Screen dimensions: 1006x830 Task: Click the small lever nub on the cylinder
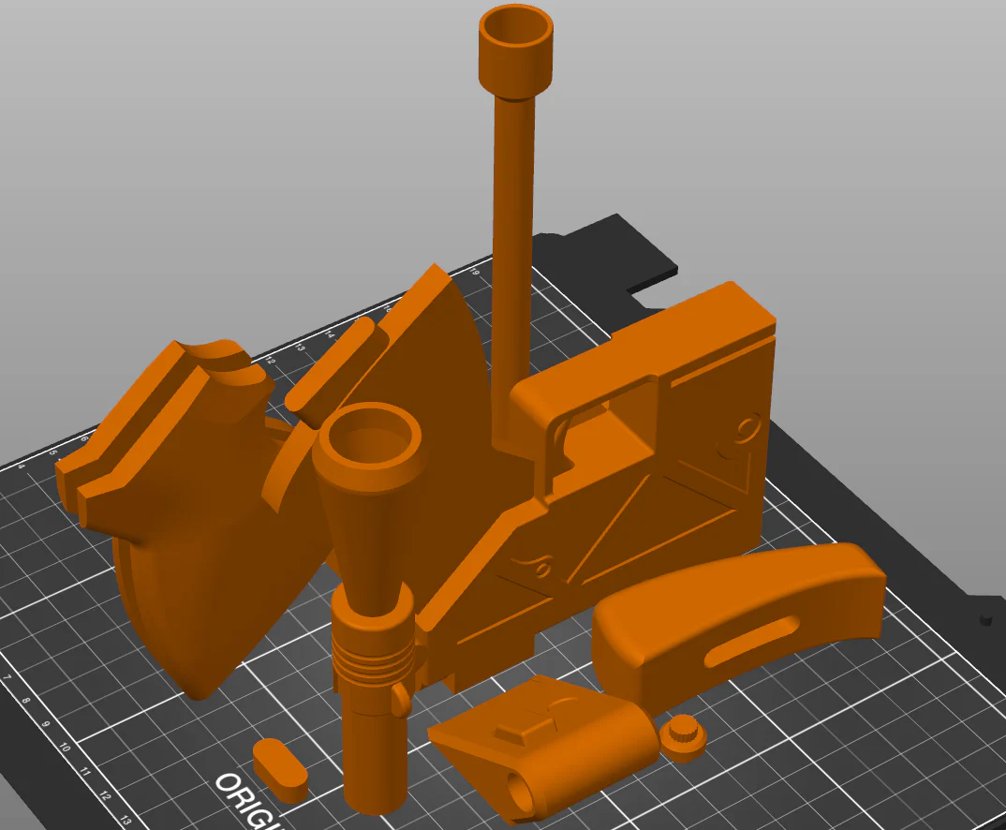tap(402, 699)
